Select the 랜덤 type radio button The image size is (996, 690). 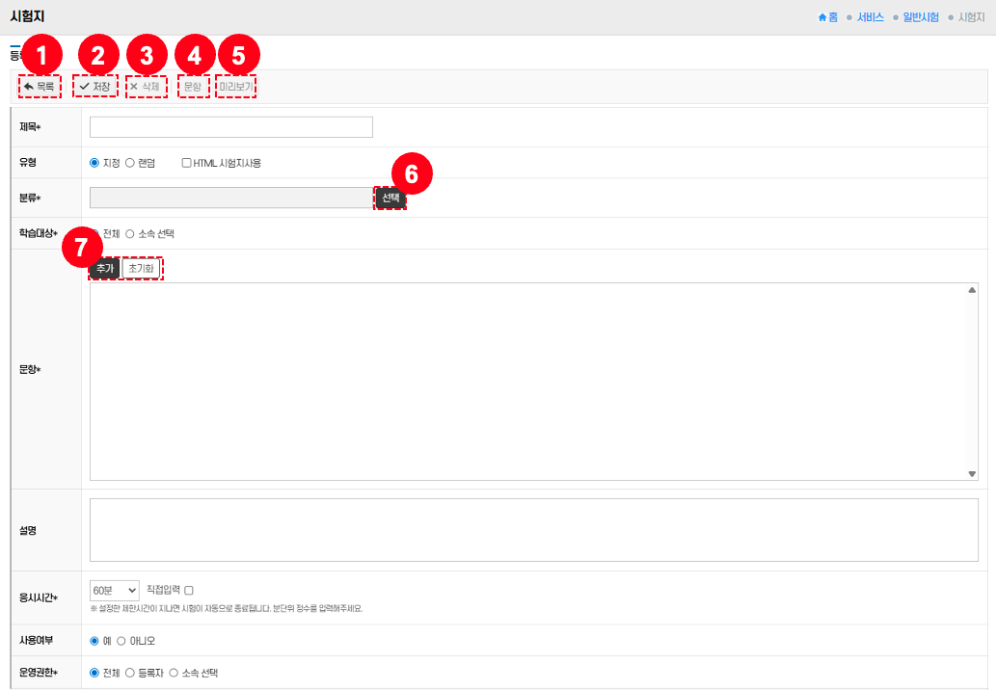(x=130, y=163)
